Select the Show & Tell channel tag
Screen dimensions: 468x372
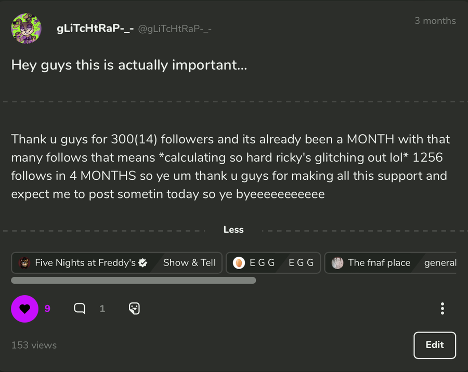(189, 263)
